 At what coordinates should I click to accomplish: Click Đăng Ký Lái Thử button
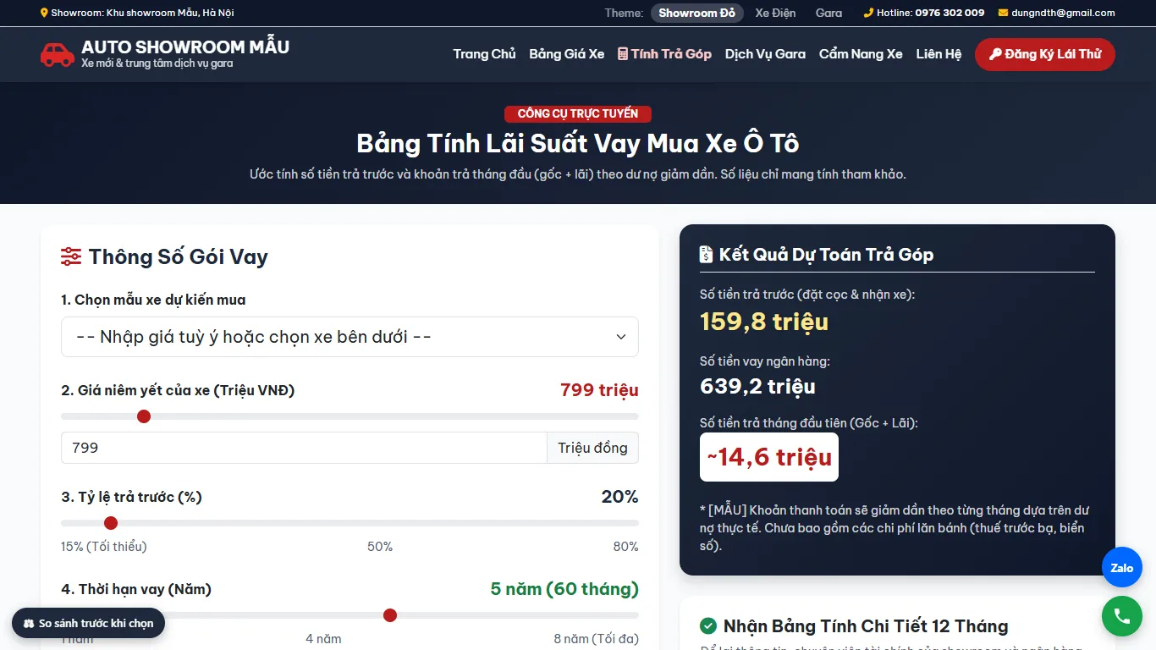[x=1045, y=54]
